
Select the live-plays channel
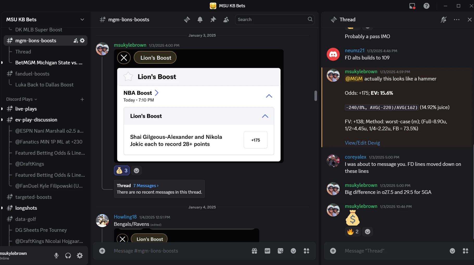[46, 109]
